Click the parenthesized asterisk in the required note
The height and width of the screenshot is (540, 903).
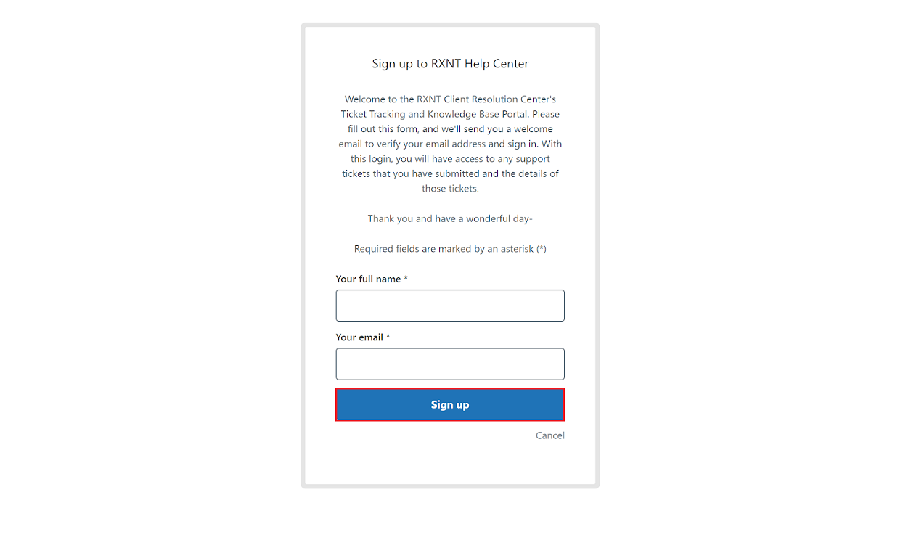[542, 249]
